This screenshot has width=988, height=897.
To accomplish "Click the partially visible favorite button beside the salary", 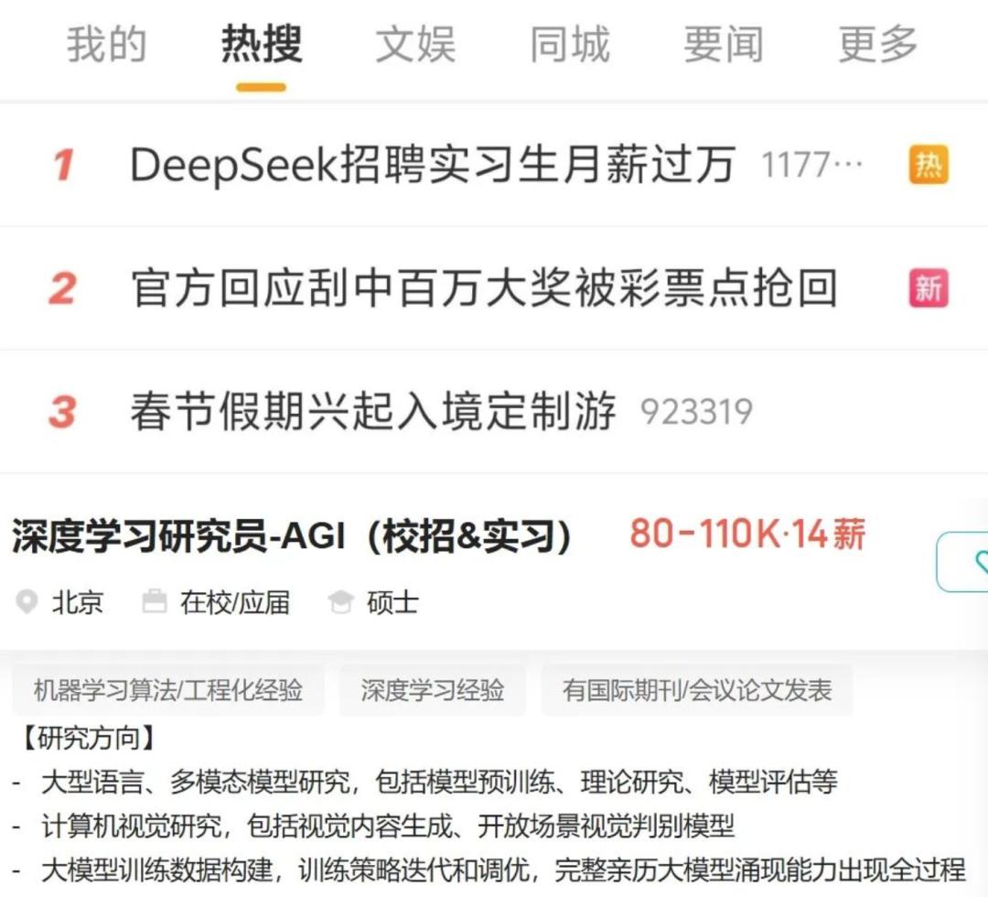I will 962,562.
